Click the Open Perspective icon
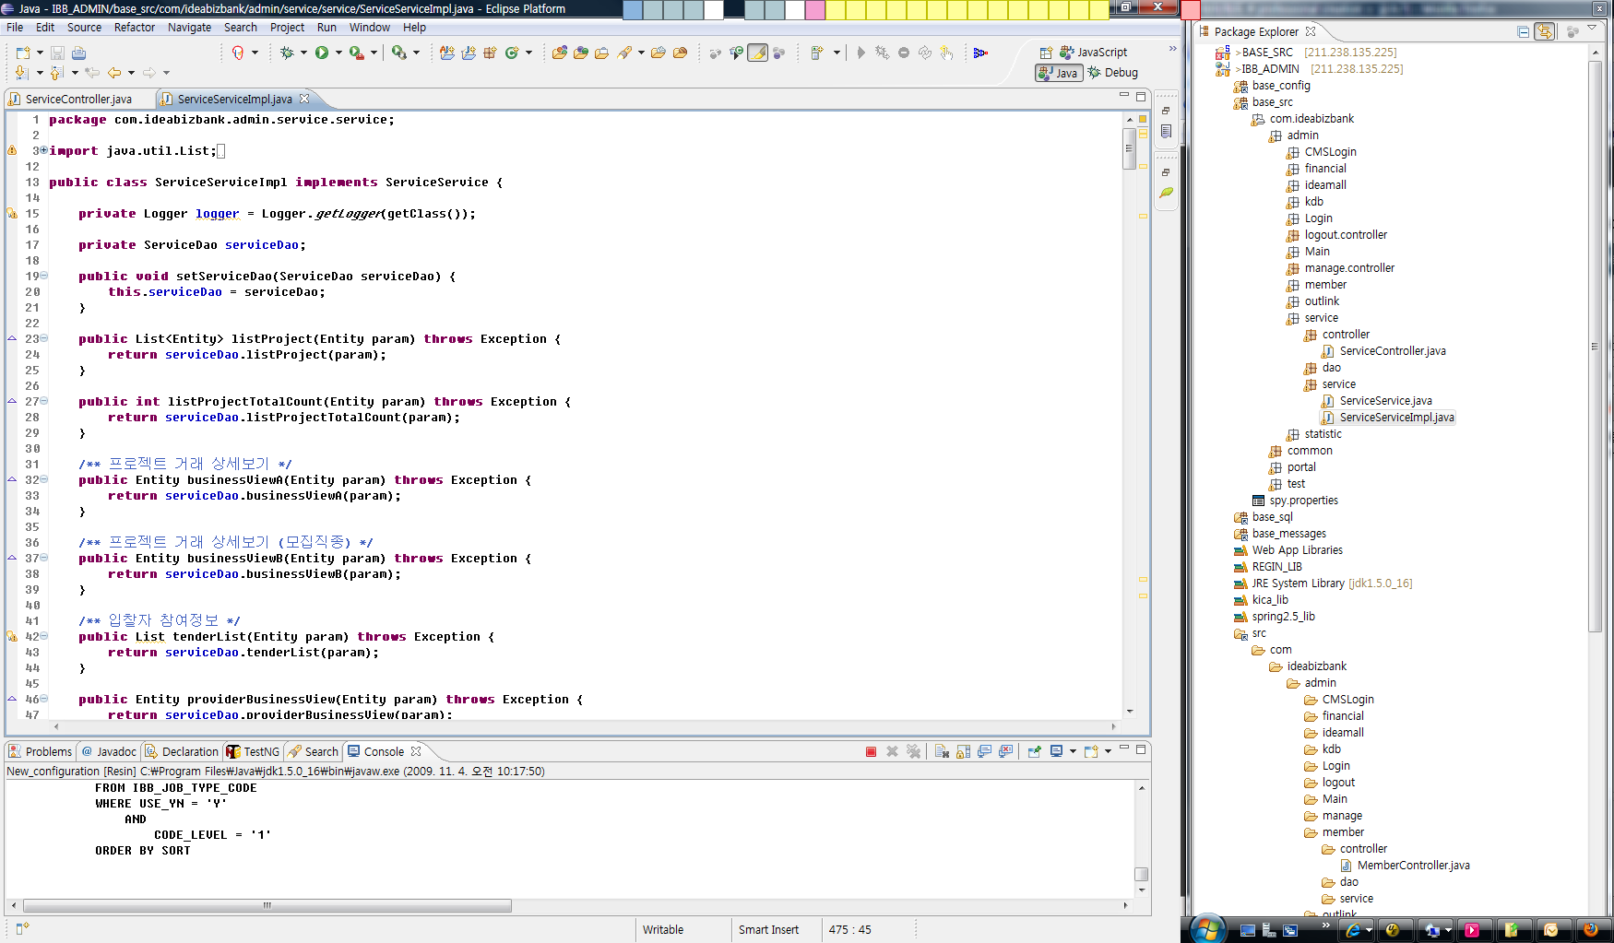The image size is (1614, 943). 1046,53
